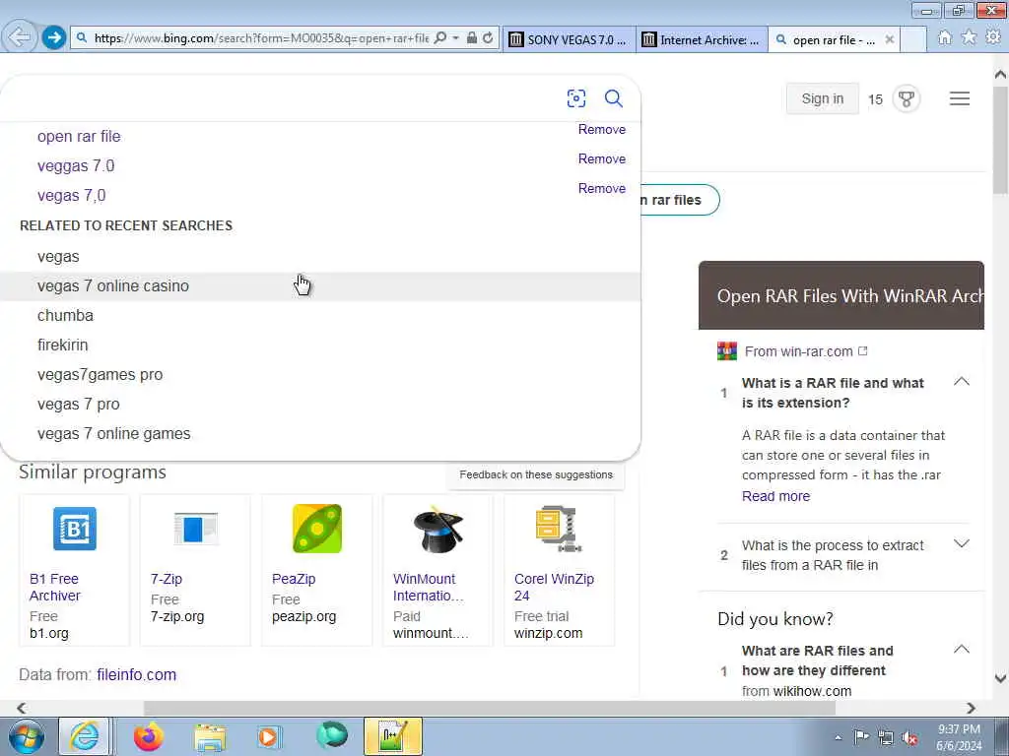The height and width of the screenshot is (756, 1009).
Task: Close the open rar file tab
Action: pos(890,39)
